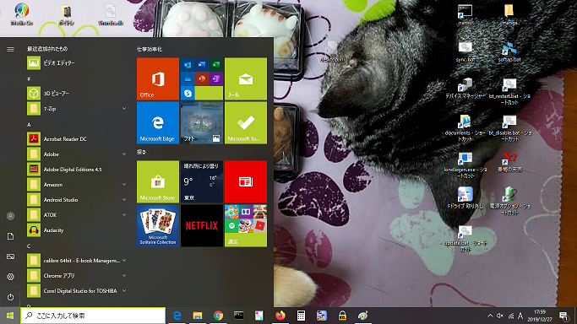This screenshot has width=577, height=324.
Task: Open the Microsoft To Do tile
Action: tap(246, 122)
